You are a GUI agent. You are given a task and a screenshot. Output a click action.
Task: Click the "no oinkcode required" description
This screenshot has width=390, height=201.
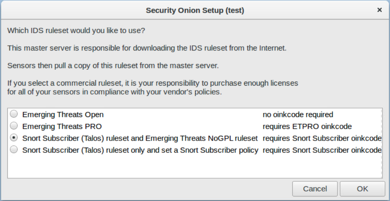coord(298,115)
